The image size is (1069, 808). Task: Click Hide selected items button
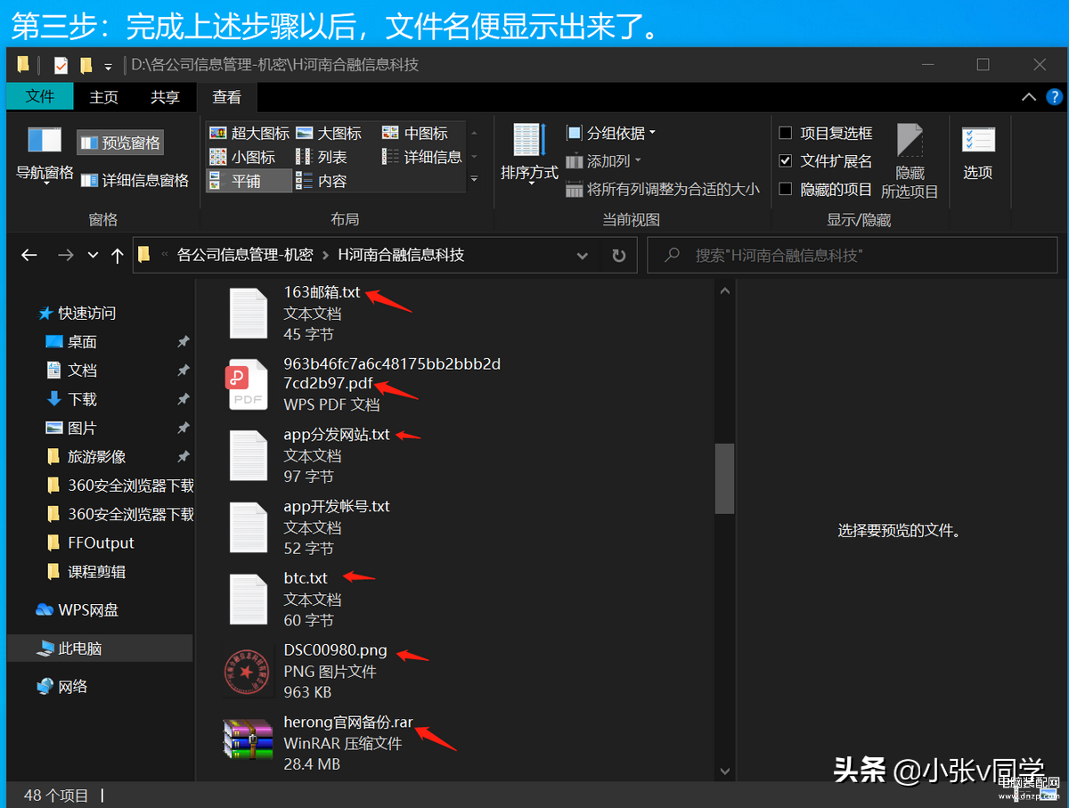910,161
